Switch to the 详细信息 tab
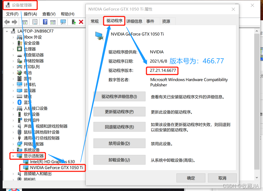263x191 pixels. tap(134, 21)
